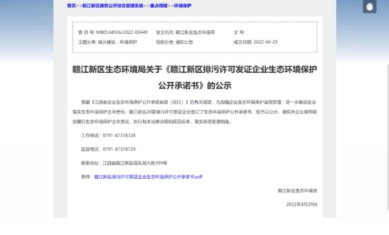Viewport: 389px width, 235px height.
Task: Download the 公开承诺书.pdf attachment
Action: 148,176
